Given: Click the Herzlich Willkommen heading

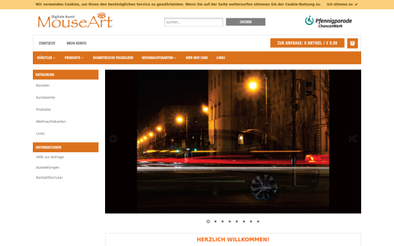Looking at the screenshot, I should tap(233, 239).
